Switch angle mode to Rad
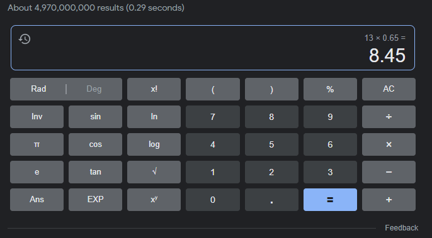This screenshot has width=432, height=238. tap(38, 89)
